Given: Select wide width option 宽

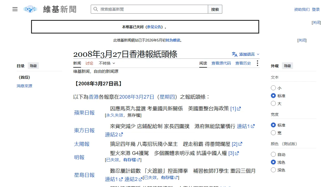Looking at the screenshot, I should [x=273, y=133].
